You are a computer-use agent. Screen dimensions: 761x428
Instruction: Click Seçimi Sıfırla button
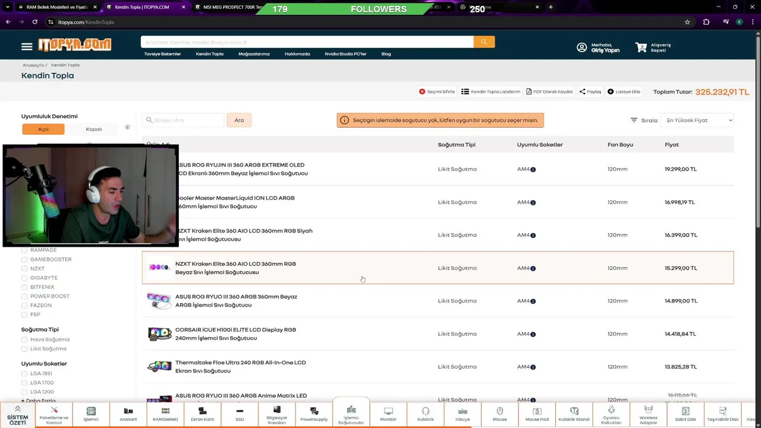point(436,92)
